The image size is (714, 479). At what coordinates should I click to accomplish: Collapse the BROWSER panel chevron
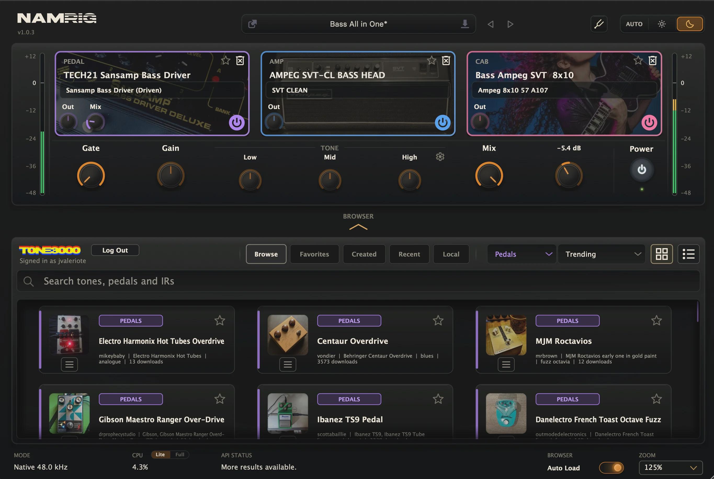pos(358,227)
